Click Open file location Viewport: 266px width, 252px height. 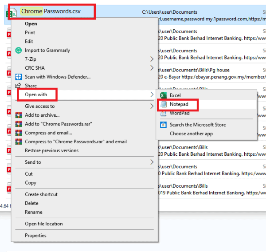click(44, 224)
